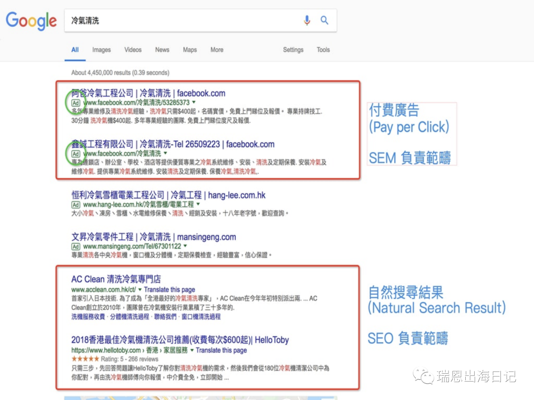Open 文昇冷氣零件工程 ad title link

click(x=154, y=237)
